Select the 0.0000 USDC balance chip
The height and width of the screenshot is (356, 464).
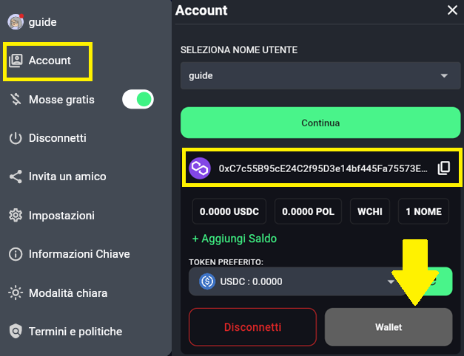point(229,212)
